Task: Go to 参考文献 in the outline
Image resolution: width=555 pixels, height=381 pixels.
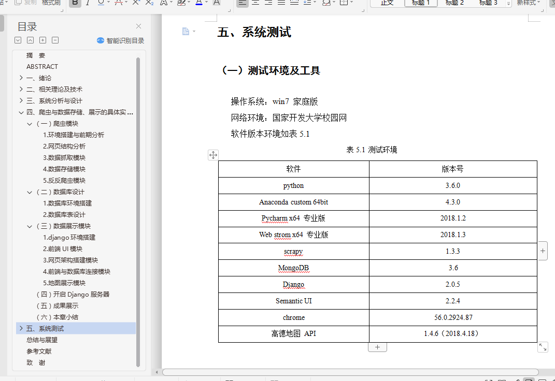Action: [x=39, y=351]
